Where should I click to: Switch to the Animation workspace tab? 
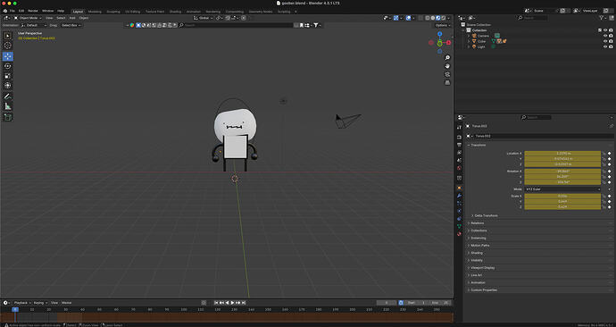(194, 12)
